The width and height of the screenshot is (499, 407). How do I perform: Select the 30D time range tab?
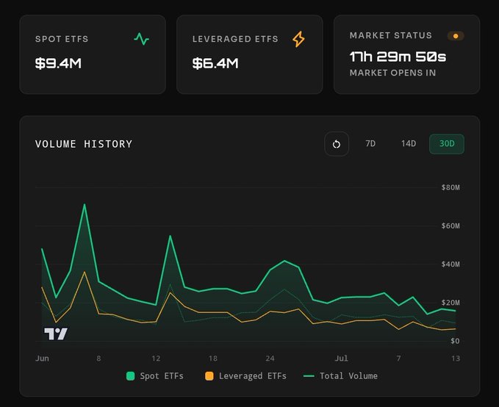pos(447,144)
